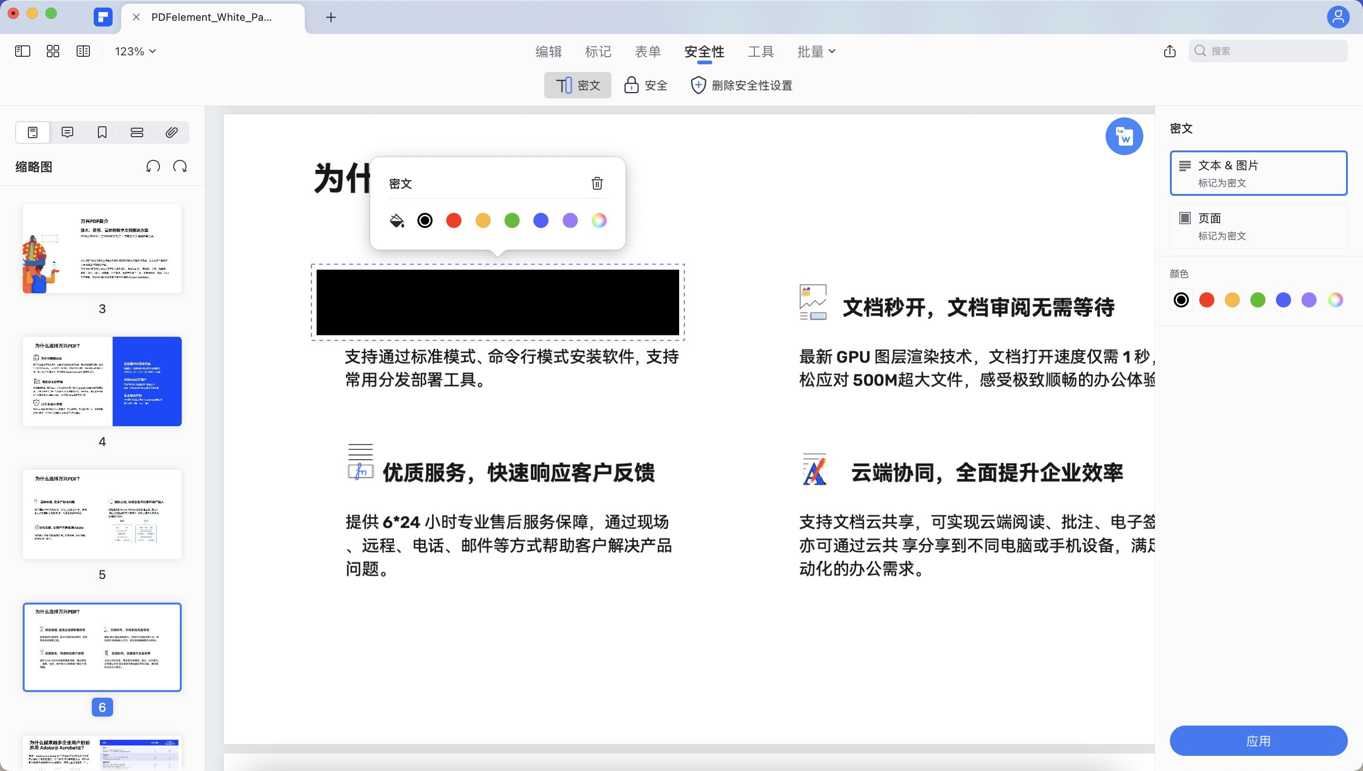The height and width of the screenshot is (771, 1363).
Task: Toggle the left sidebar visibility
Action: click(x=22, y=51)
